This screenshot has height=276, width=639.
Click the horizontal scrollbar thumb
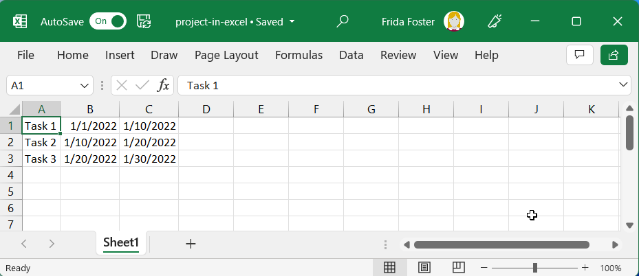tap(501, 244)
